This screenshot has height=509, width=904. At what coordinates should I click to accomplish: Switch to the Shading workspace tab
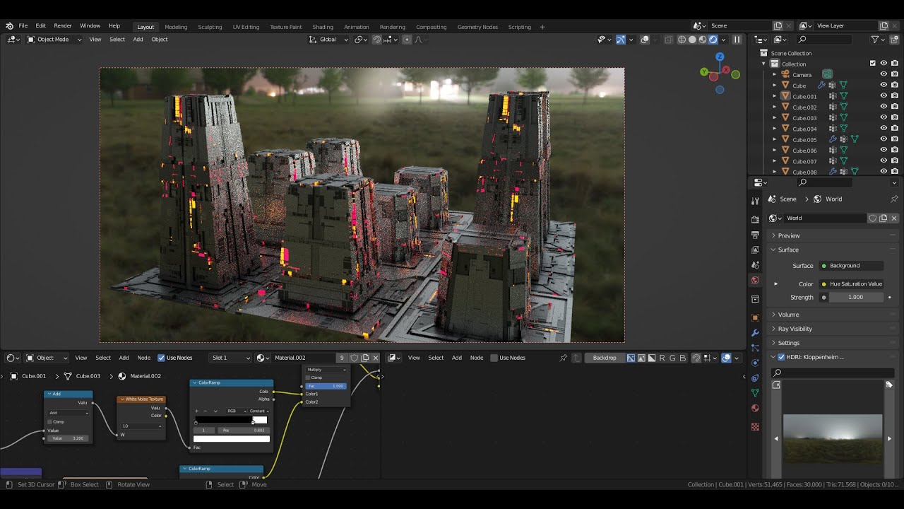click(322, 27)
